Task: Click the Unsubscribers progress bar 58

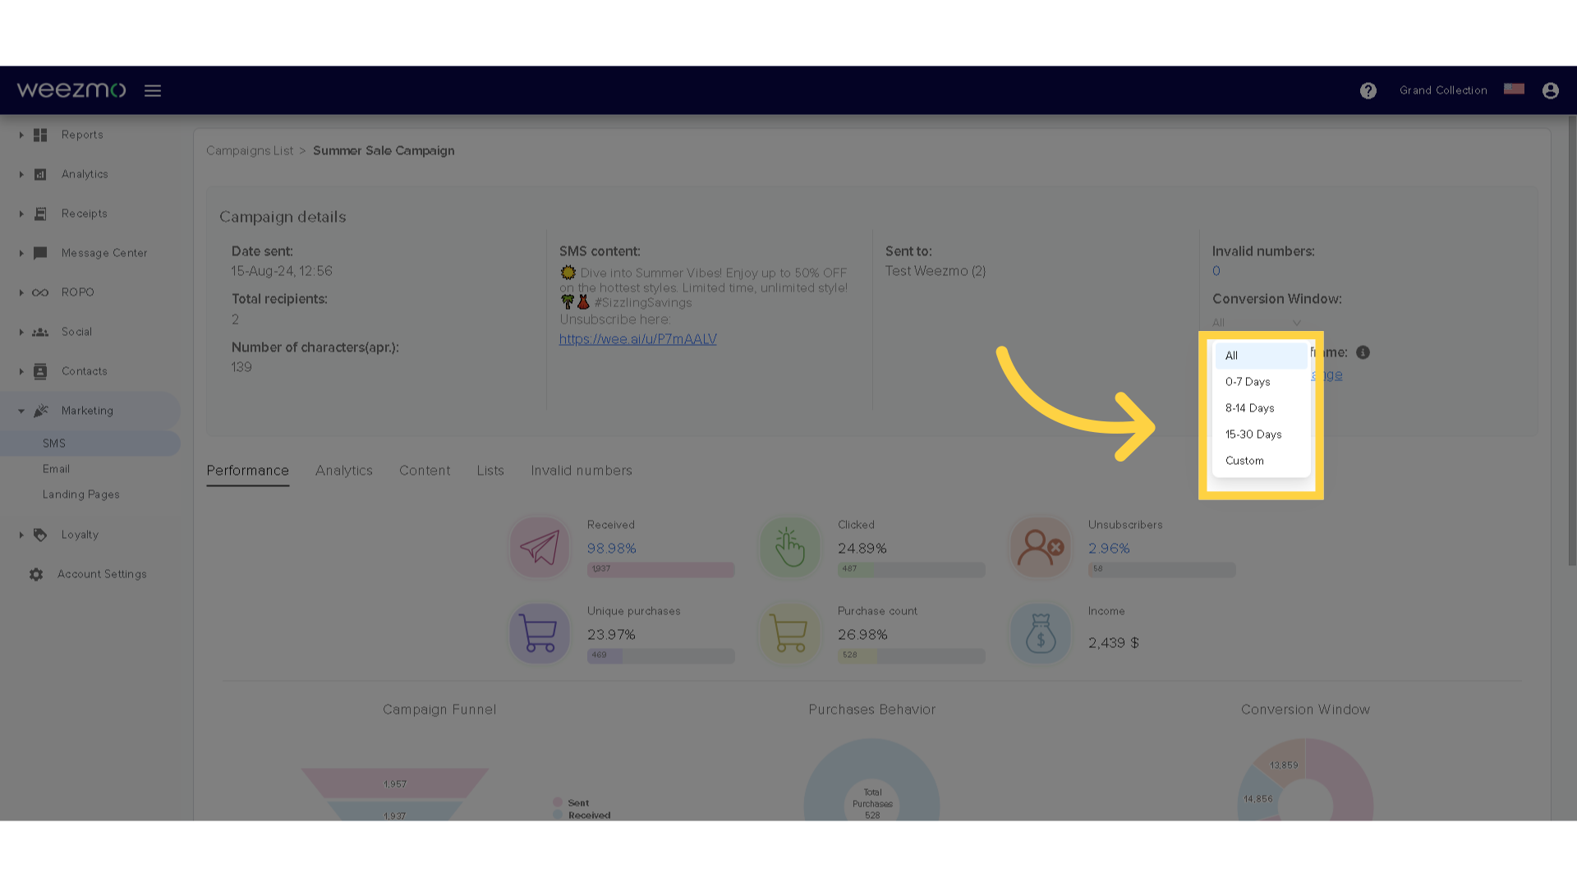Action: pyautogui.click(x=1161, y=569)
